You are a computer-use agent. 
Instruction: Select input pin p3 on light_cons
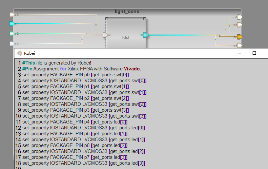tap(12, 44)
